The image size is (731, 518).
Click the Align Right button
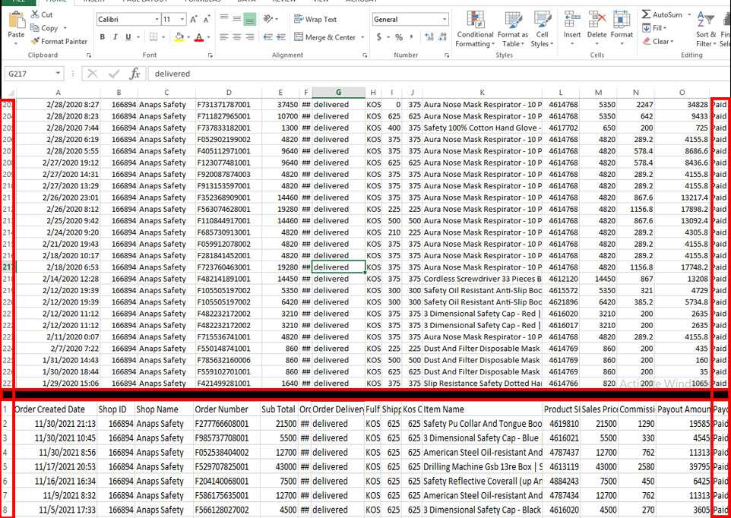250,37
